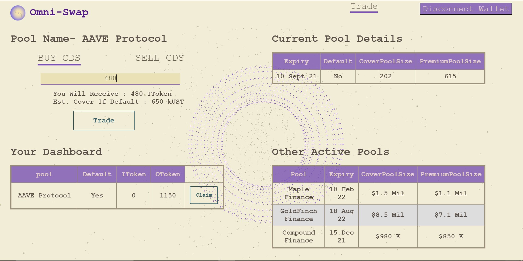Screen dimensions: 523x261
Task: Click the dashboard Default column header
Action: (97, 174)
